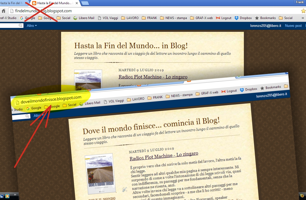This screenshot has width=306, height=200.
Task: Open FRANK folder in the tilted inset window
Action: tap(155, 98)
